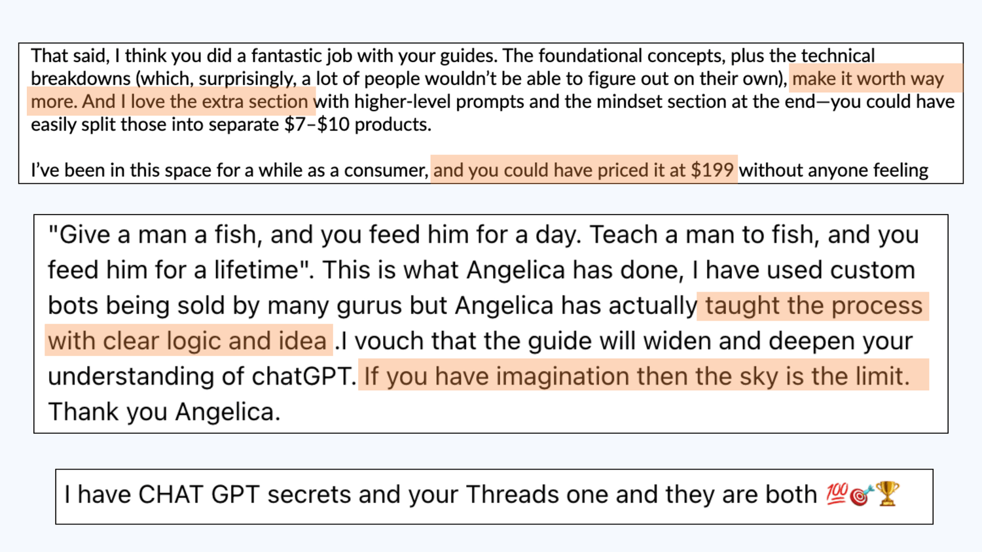982x552 pixels.
Task: Select highlighted "with clear logic and idea"
Action: (x=187, y=341)
